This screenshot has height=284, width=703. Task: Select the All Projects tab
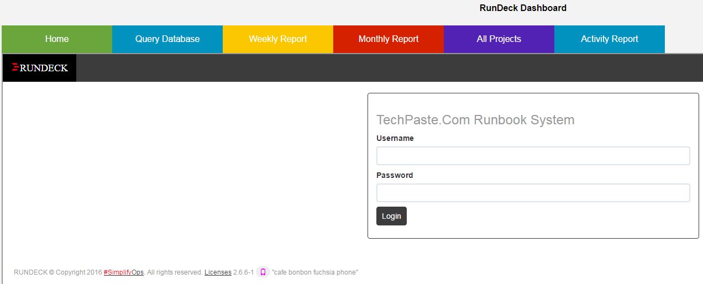(x=499, y=39)
